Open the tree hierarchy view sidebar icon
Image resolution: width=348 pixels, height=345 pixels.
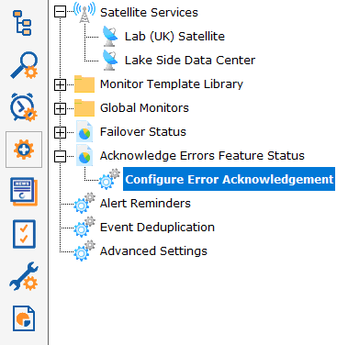(x=22, y=23)
